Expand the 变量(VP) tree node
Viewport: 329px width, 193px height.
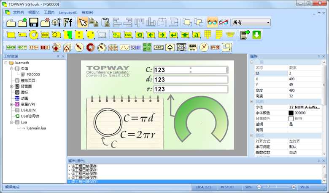click(12, 104)
